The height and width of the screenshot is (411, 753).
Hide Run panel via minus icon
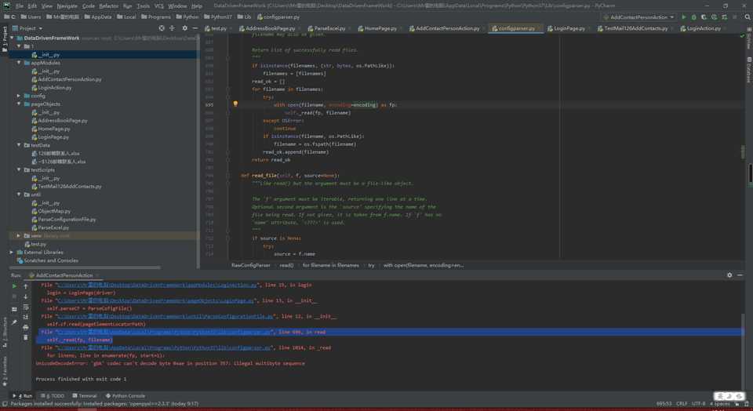pos(740,275)
